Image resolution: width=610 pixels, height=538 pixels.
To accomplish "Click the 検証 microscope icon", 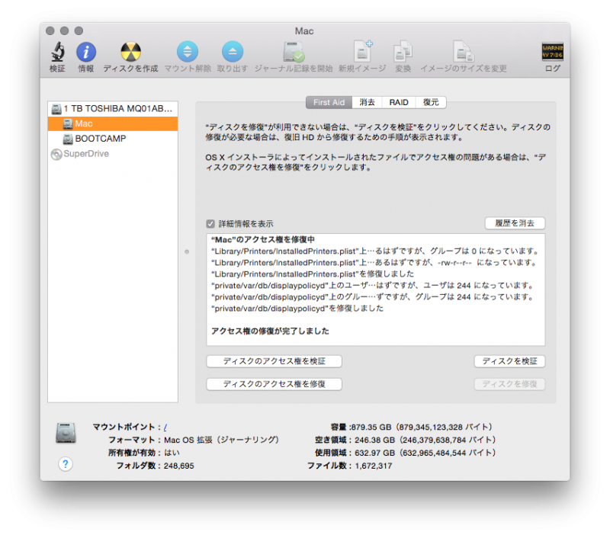I will (57, 53).
